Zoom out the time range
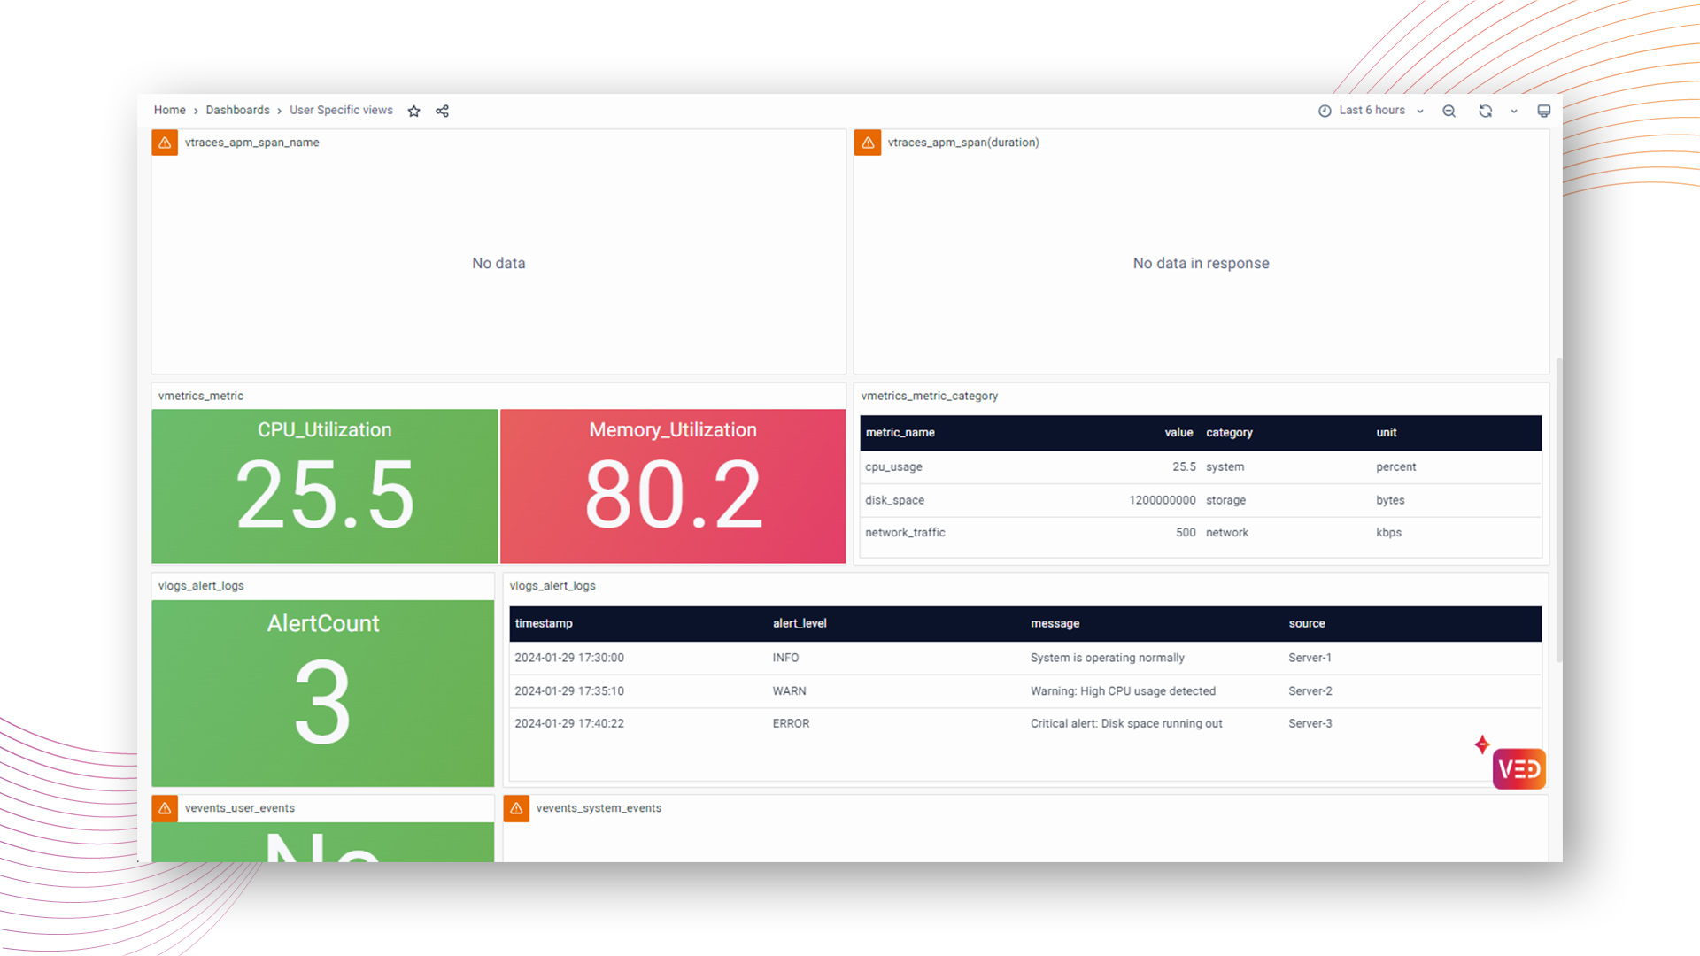Viewport: 1700px width, 956px height. tap(1449, 111)
